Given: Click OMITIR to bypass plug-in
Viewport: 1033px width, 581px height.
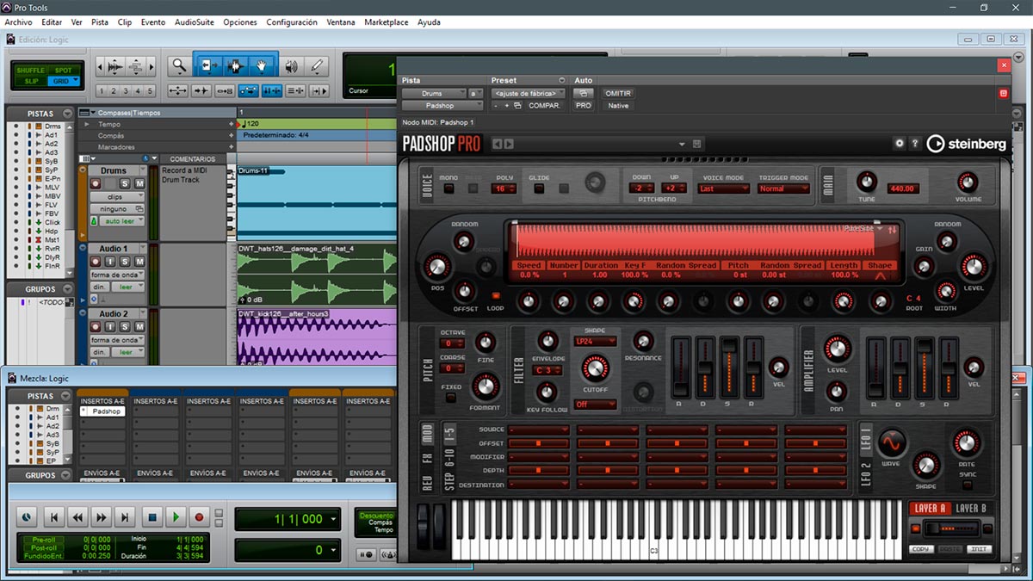Looking at the screenshot, I should [618, 93].
